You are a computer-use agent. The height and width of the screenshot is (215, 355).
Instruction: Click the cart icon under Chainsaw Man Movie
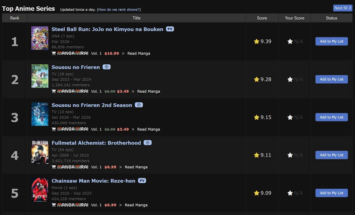click(x=54, y=205)
